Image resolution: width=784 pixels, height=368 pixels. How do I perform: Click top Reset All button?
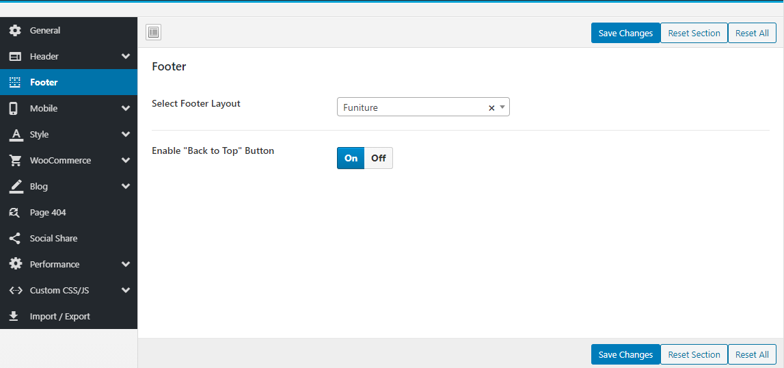coord(752,33)
